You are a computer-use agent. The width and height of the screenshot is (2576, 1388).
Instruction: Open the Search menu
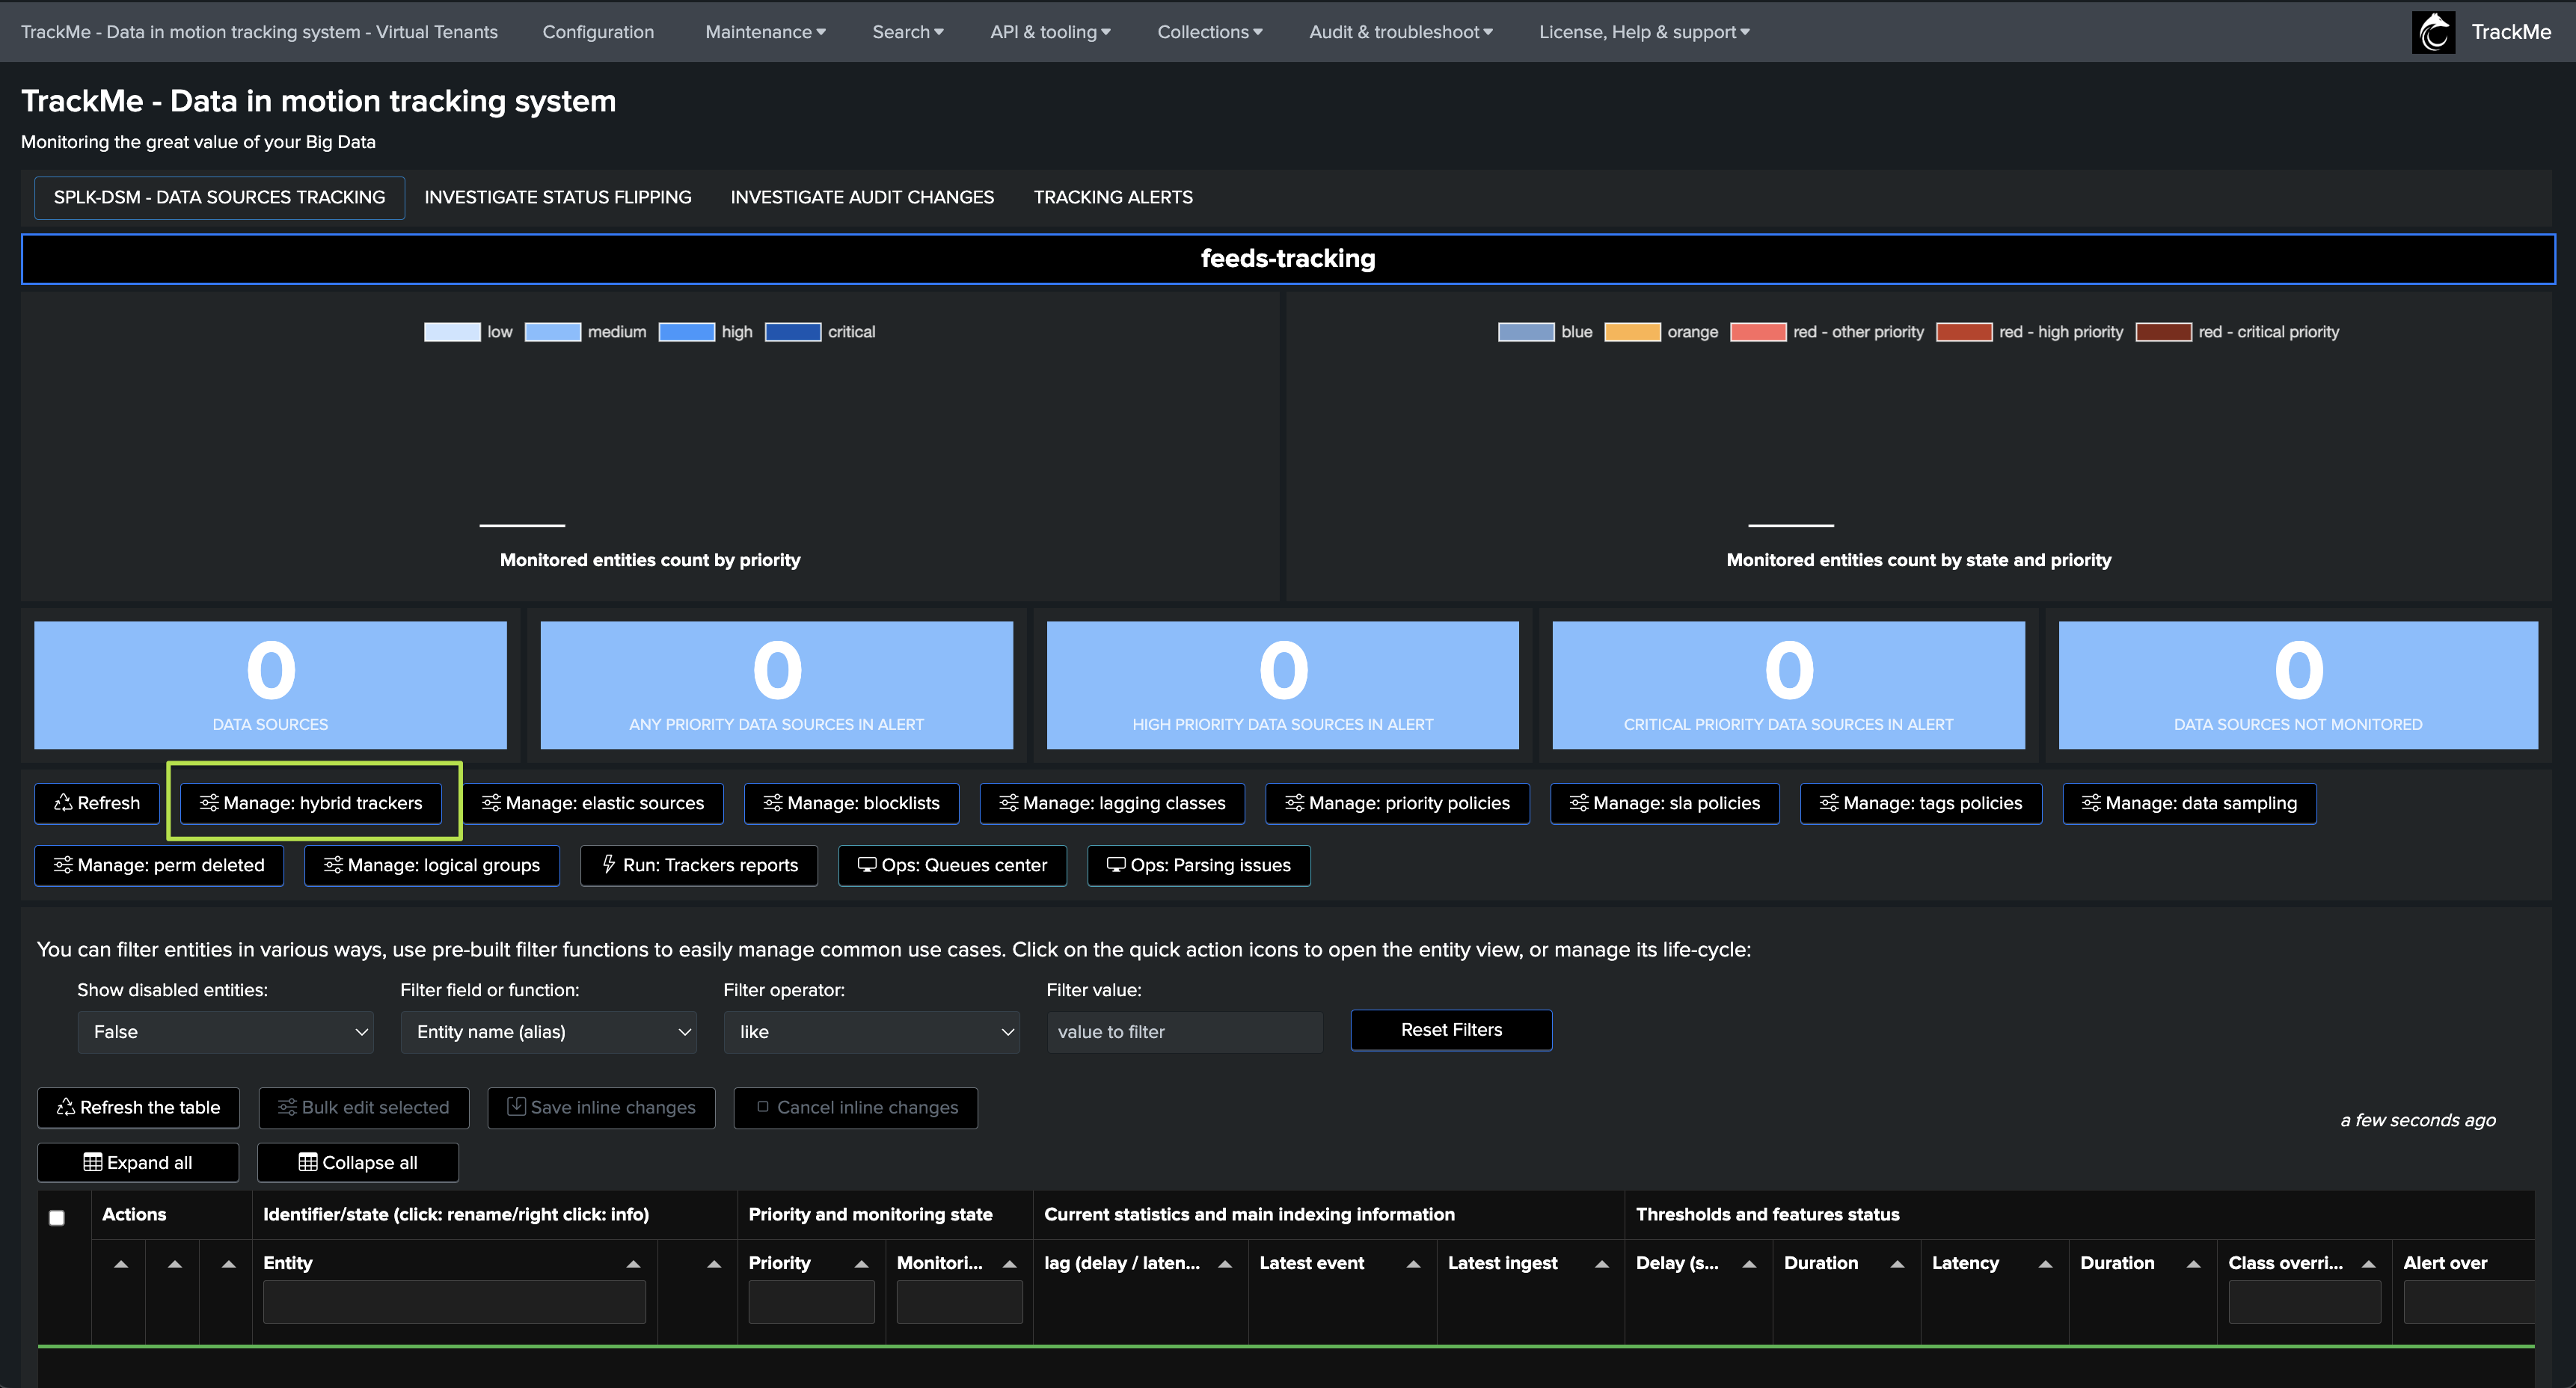tap(908, 32)
